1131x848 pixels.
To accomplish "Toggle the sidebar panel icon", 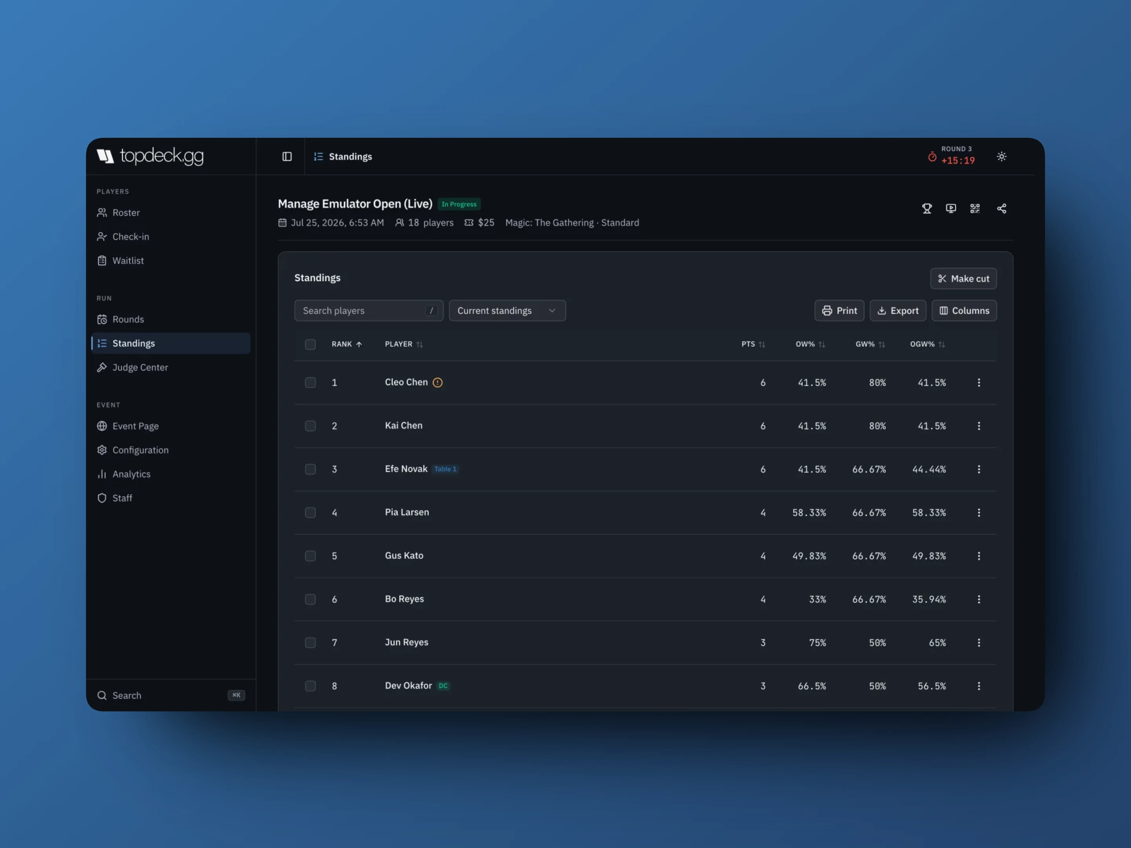I will point(287,156).
